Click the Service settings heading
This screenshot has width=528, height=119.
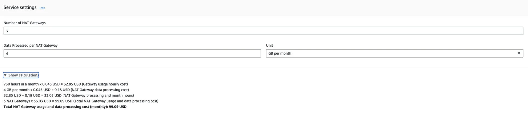(x=20, y=7)
